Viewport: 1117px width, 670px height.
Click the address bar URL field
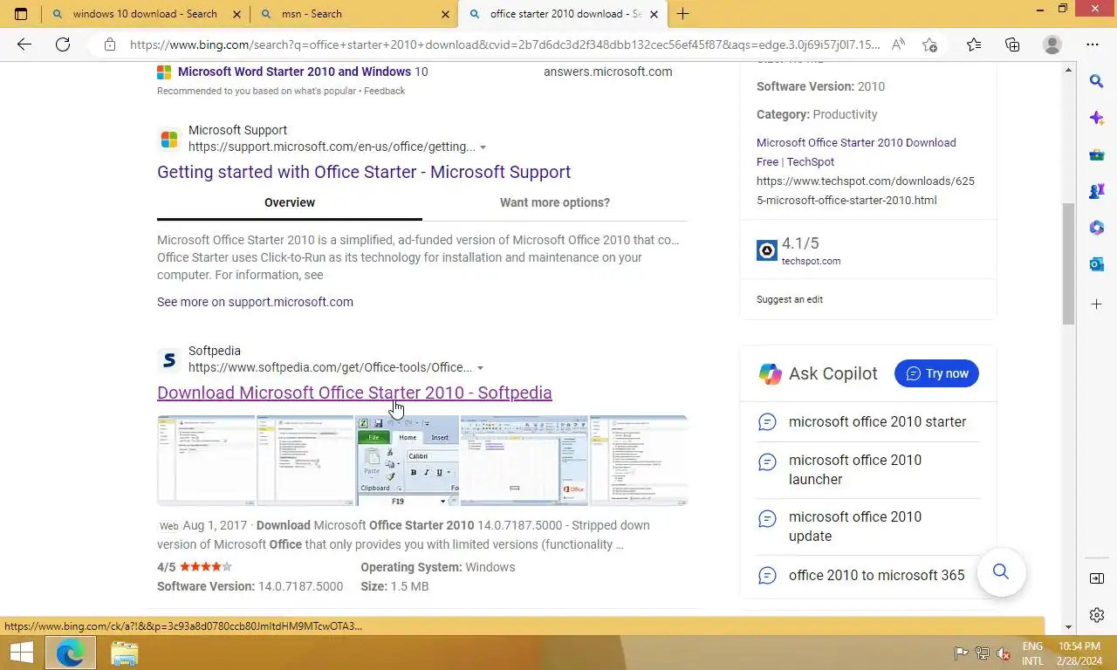click(x=504, y=44)
